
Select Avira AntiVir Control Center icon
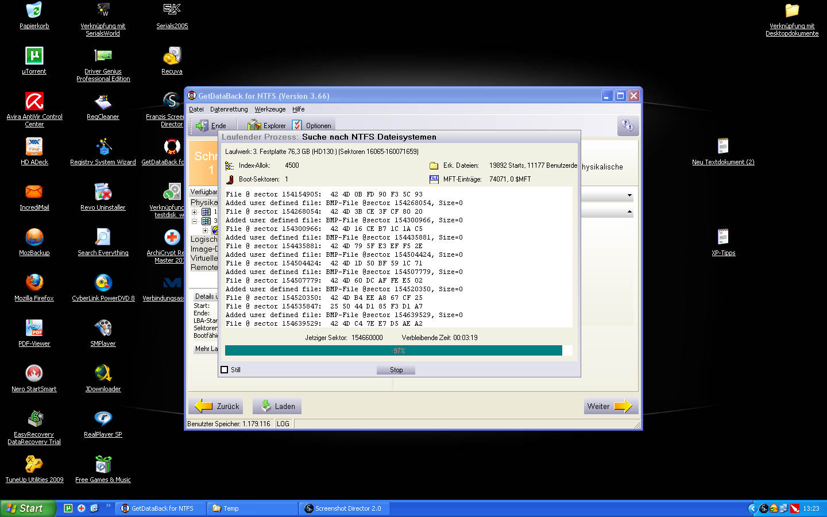[x=34, y=101]
